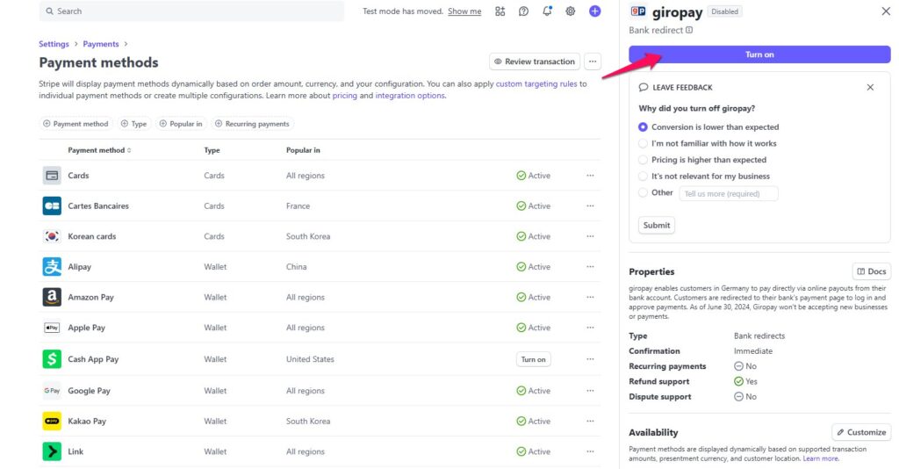
Task: Select 'Pricing is higher than expected' option
Action: 644,160
